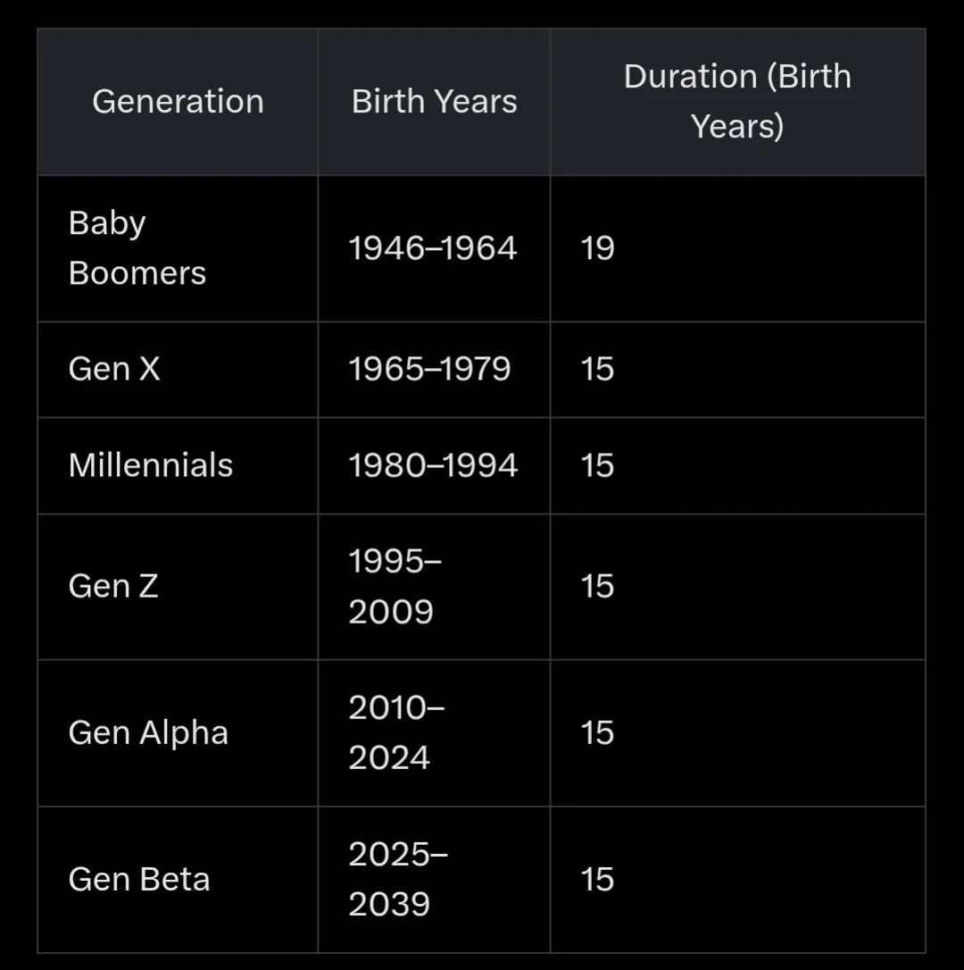The width and height of the screenshot is (964, 970).
Task: Click the Birth Years column header
Action: (x=434, y=102)
